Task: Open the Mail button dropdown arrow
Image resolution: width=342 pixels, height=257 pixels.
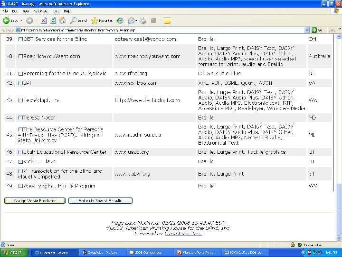Action: 136,20
